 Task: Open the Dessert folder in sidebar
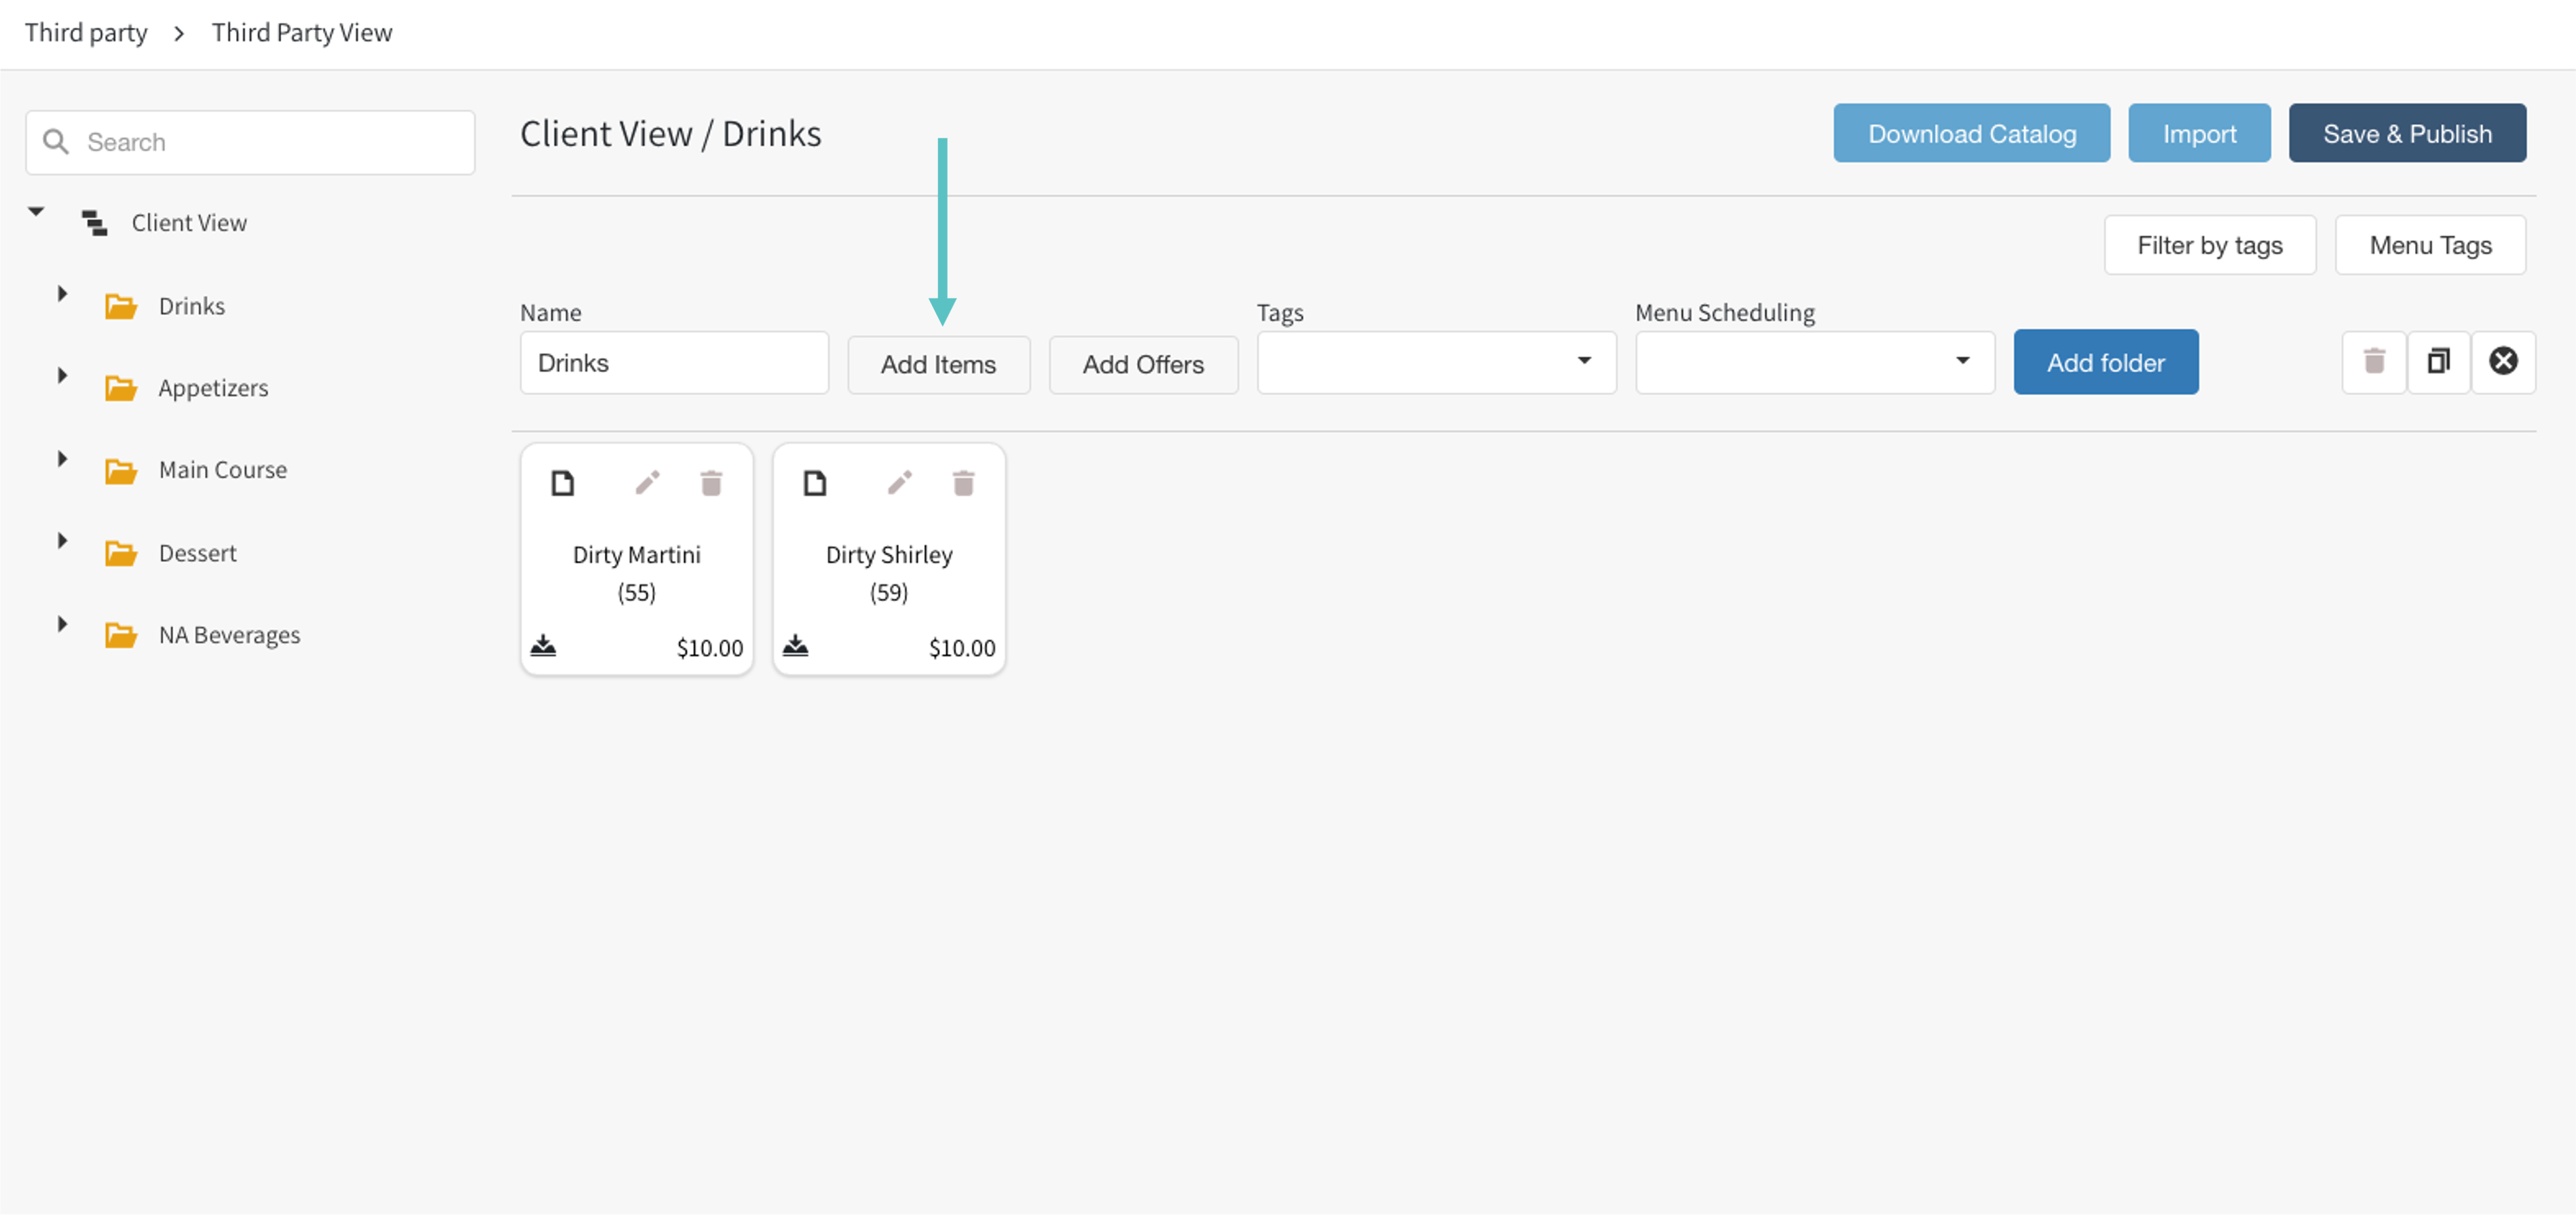[x=197, y=553]
